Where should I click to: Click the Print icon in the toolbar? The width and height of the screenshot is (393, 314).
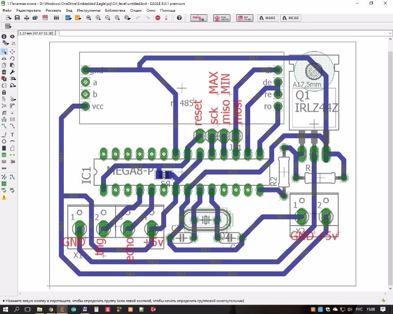[x=26, y=18]
